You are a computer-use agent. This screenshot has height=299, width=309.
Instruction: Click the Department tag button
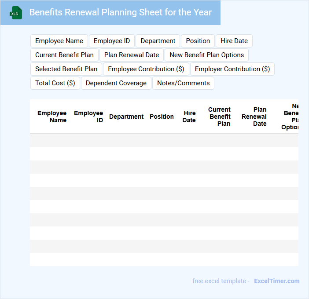pos(158,41)
